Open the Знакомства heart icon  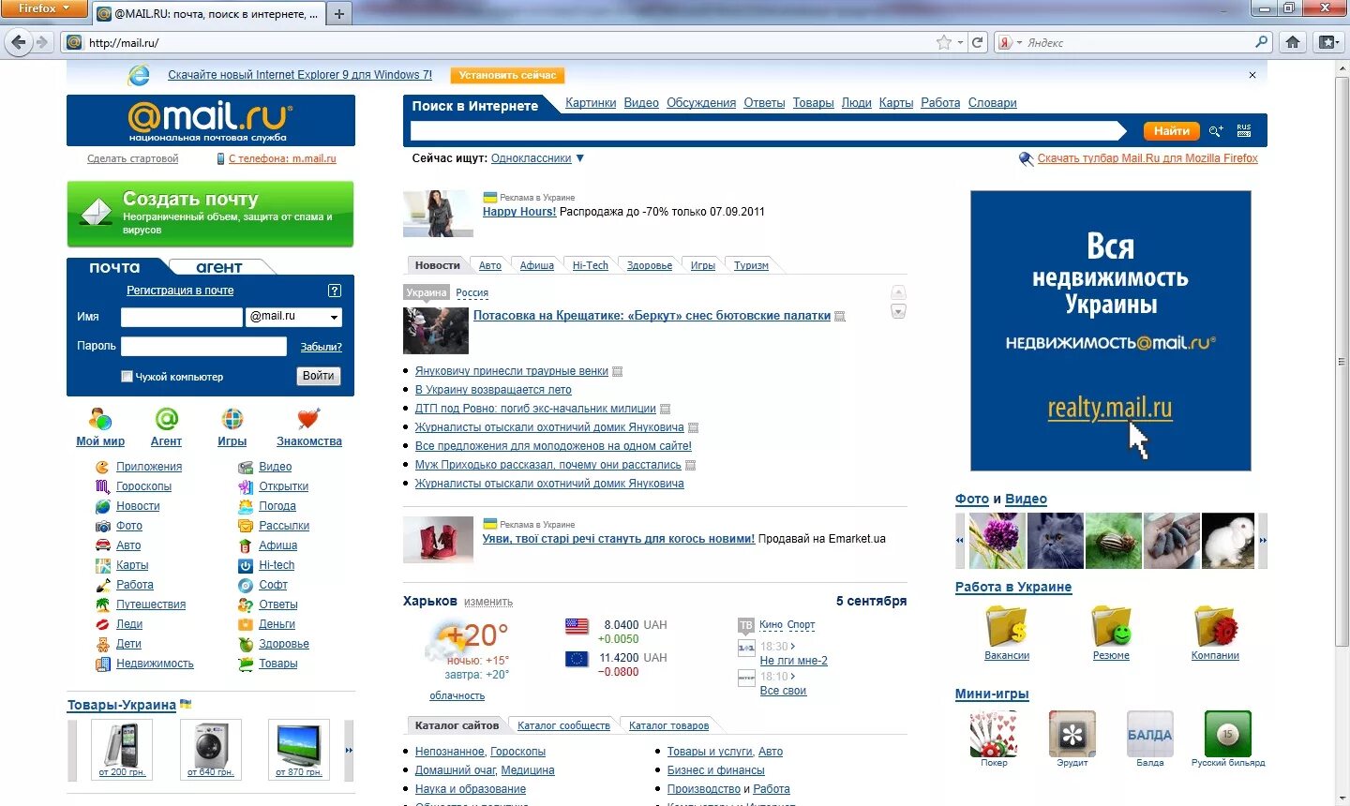click(308, 419)
